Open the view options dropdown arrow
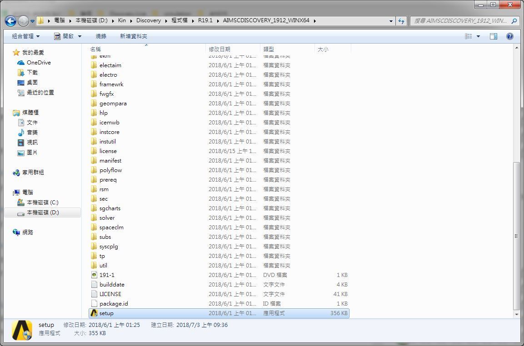The width and height of the screenshot is (524, 346). click(x=478, y=36)
